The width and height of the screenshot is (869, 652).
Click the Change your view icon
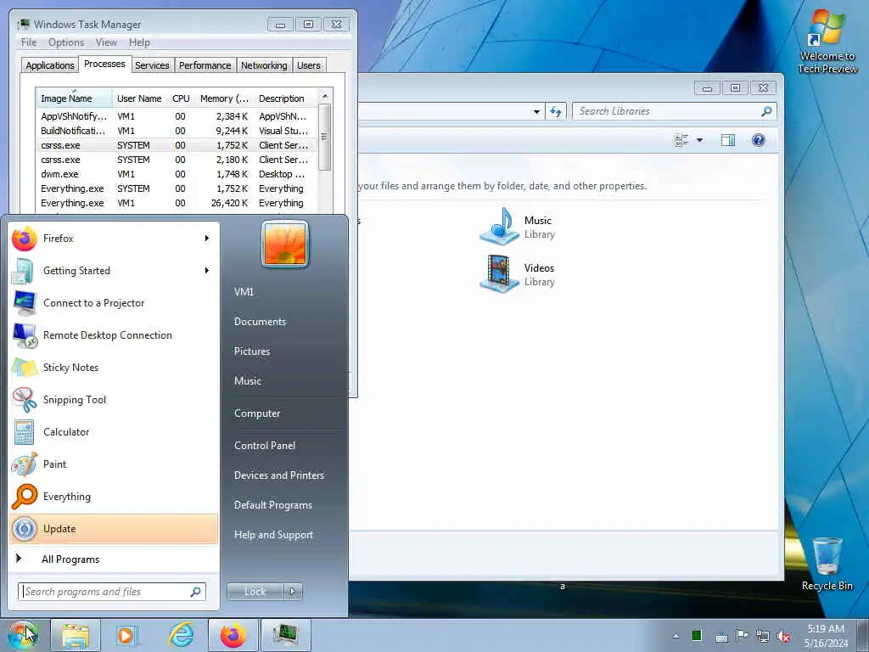click(681, 140)
